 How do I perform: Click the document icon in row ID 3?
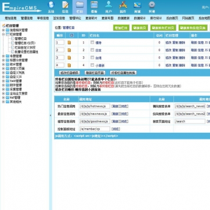coord(69,58)
